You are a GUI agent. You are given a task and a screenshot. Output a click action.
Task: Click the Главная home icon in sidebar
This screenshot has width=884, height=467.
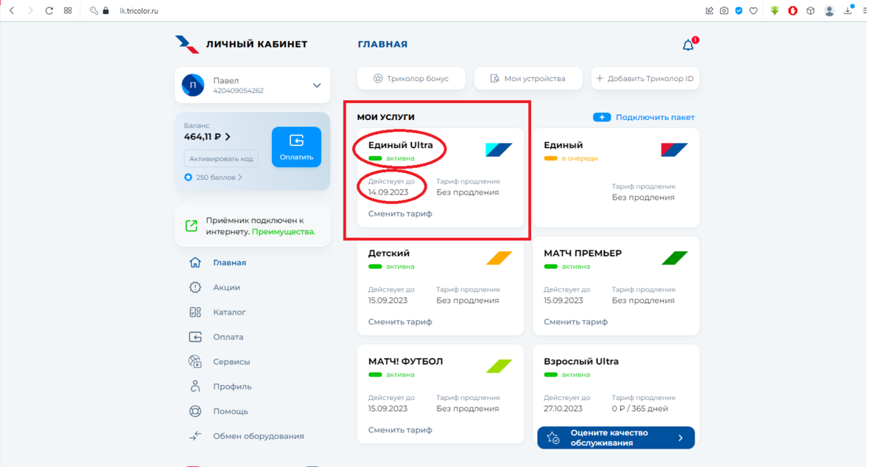[x=195, y=262]
